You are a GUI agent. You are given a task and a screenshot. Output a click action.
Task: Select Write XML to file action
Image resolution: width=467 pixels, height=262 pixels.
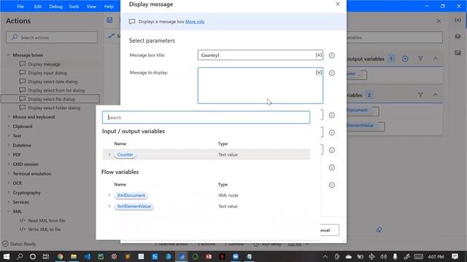click(x=40, y=229)
